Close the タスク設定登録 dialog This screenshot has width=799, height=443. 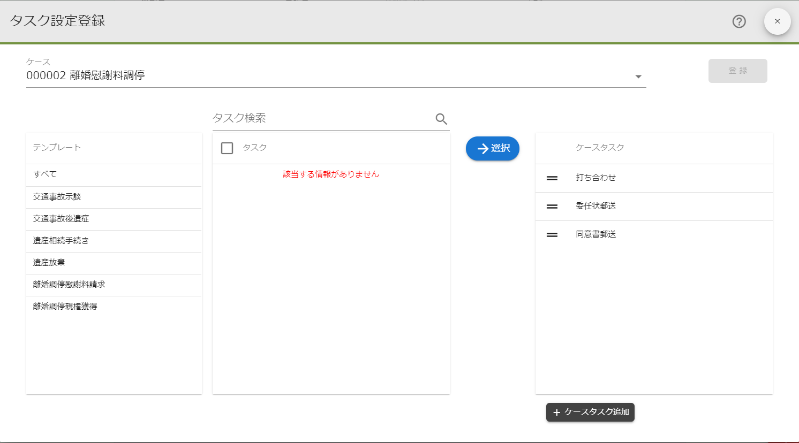click(x=777, y=21)
